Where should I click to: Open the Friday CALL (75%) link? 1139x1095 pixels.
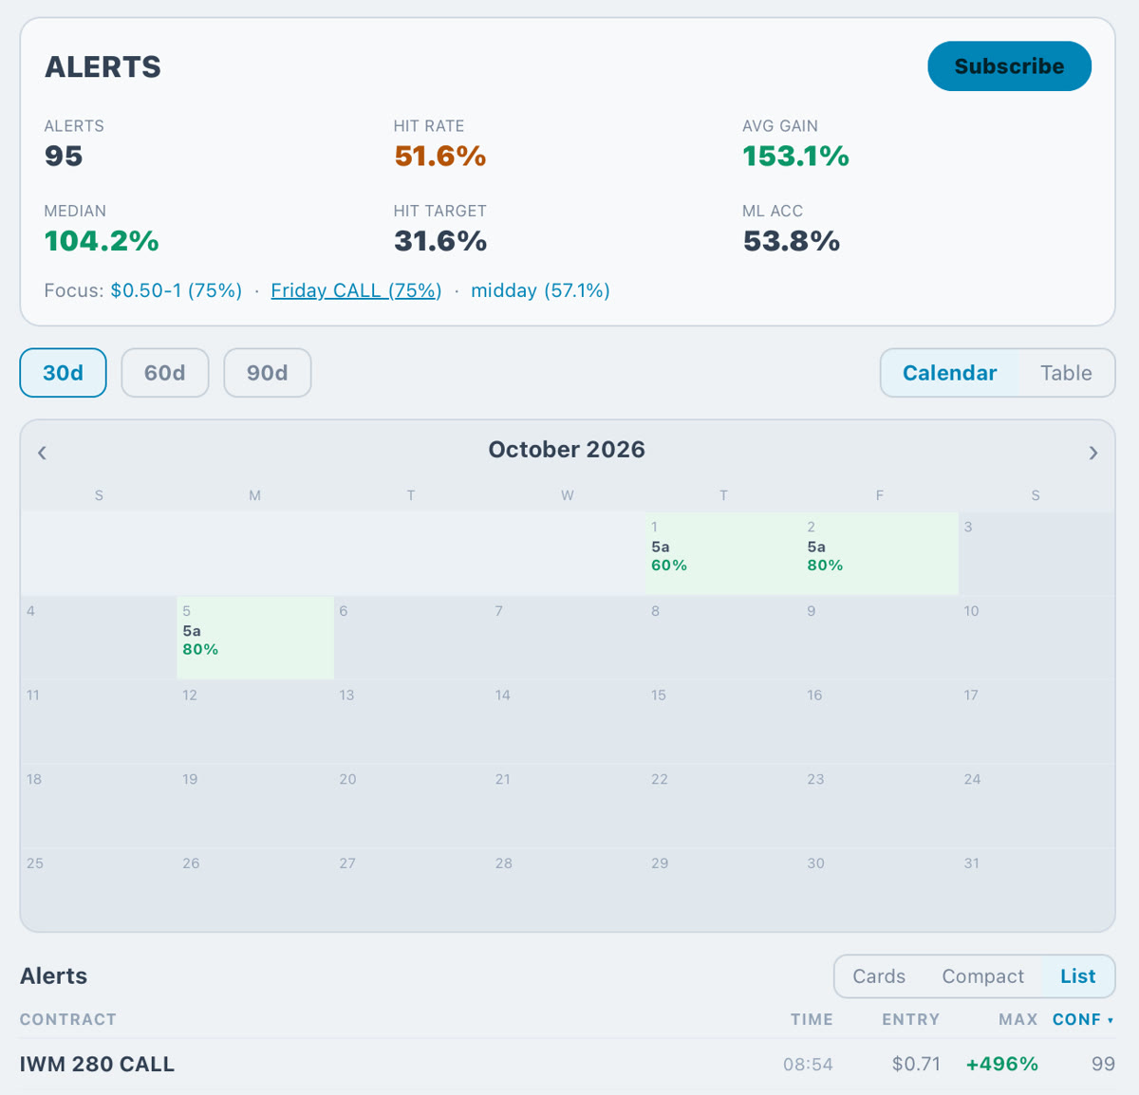click(x=356, y=290)
